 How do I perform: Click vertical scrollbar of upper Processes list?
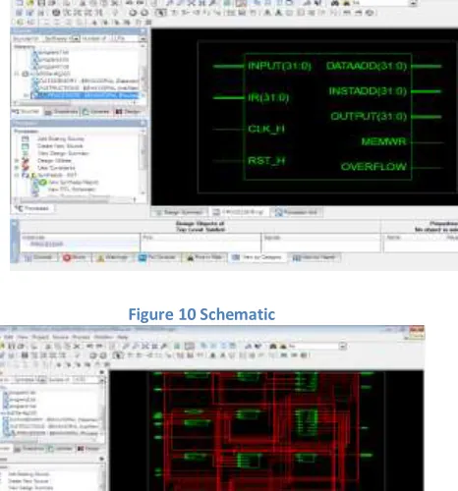(143, 161)
